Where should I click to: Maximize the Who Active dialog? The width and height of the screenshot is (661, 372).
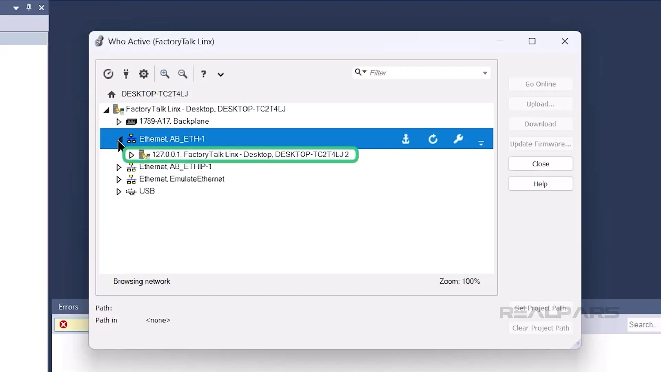click(532, 41)
